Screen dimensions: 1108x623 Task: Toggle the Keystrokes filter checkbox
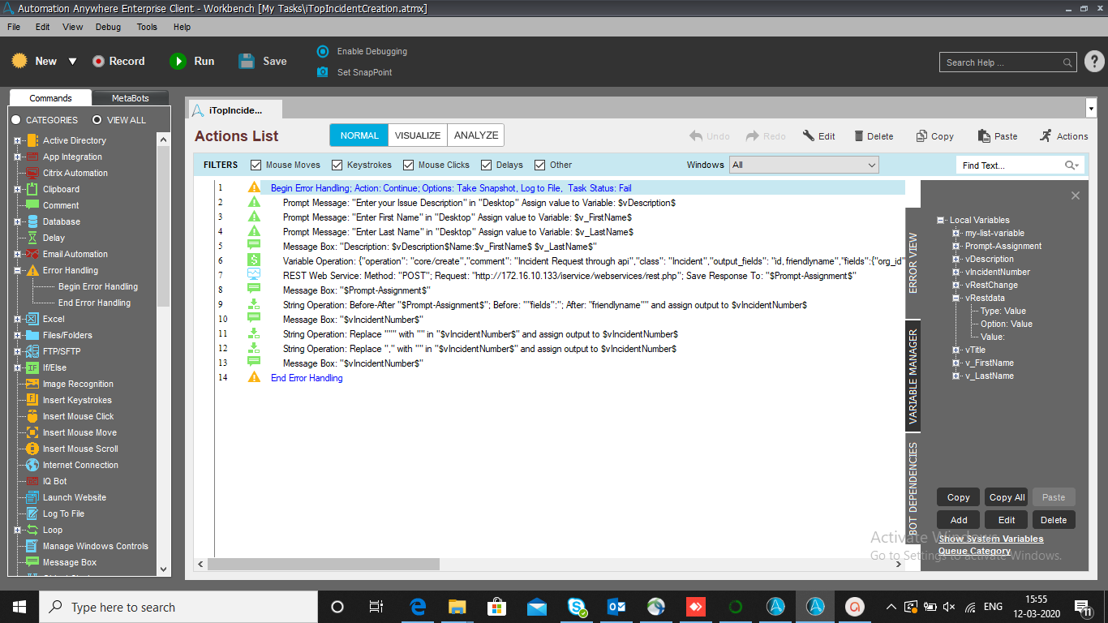pyautogui.click(x=337, y=165)
